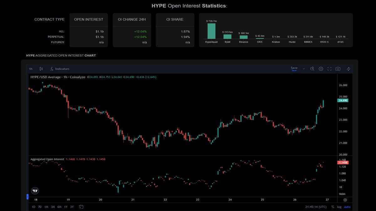The width and height of the screenshot is (376, 211).
Task: Click the Save button
Action: 294,68
